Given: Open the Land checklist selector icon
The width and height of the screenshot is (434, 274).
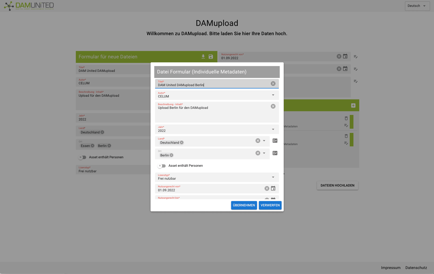Looking at the screenshot, I should click(275, 141).
